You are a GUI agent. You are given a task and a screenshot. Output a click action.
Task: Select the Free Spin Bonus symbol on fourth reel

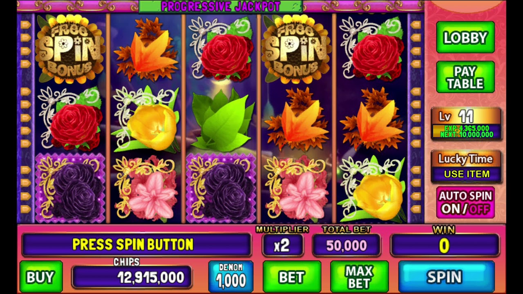tap(296, 49)
